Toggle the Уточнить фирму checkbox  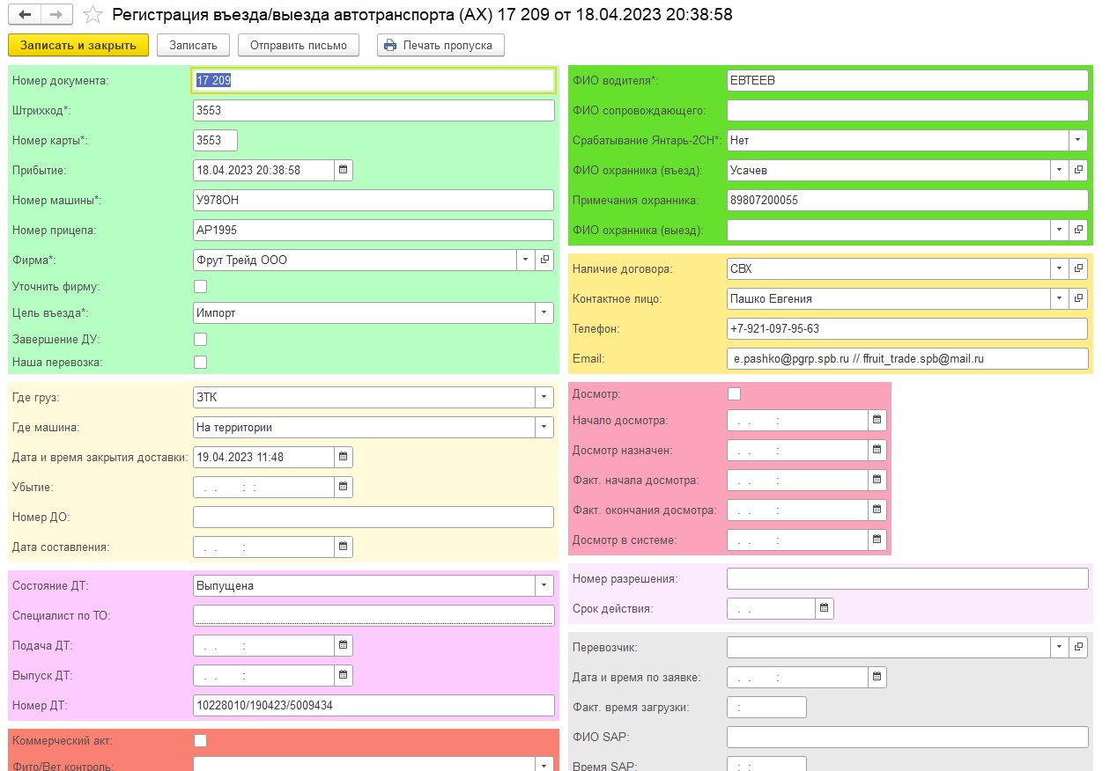pos(201,286)
